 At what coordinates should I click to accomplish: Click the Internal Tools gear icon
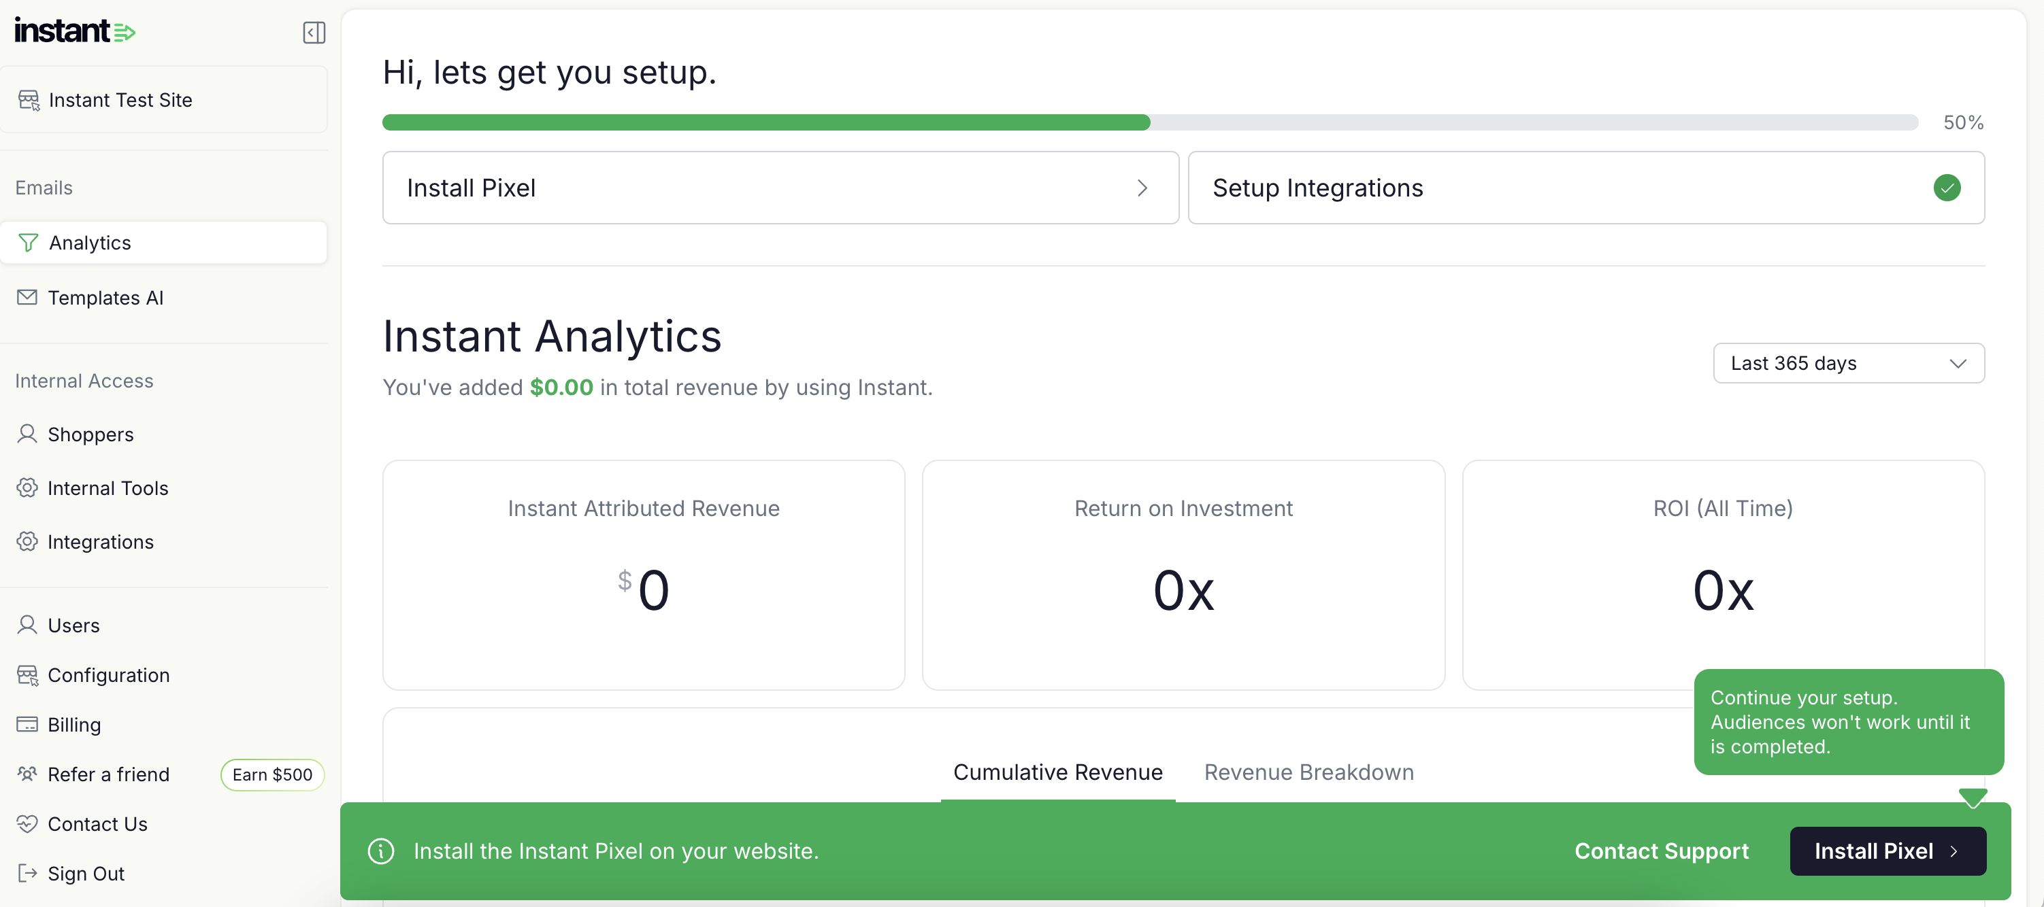[x=27, y=487]
